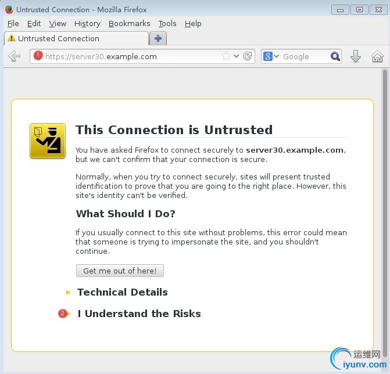Maximize the Firefox window
Image resolution: width=390 pixels, height=374 pixels.
pos(359,10)
